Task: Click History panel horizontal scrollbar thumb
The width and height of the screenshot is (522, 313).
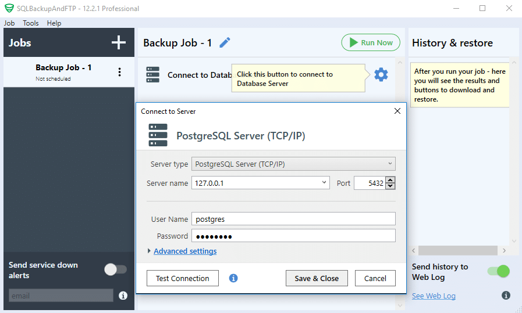Action: pos(458,250)
